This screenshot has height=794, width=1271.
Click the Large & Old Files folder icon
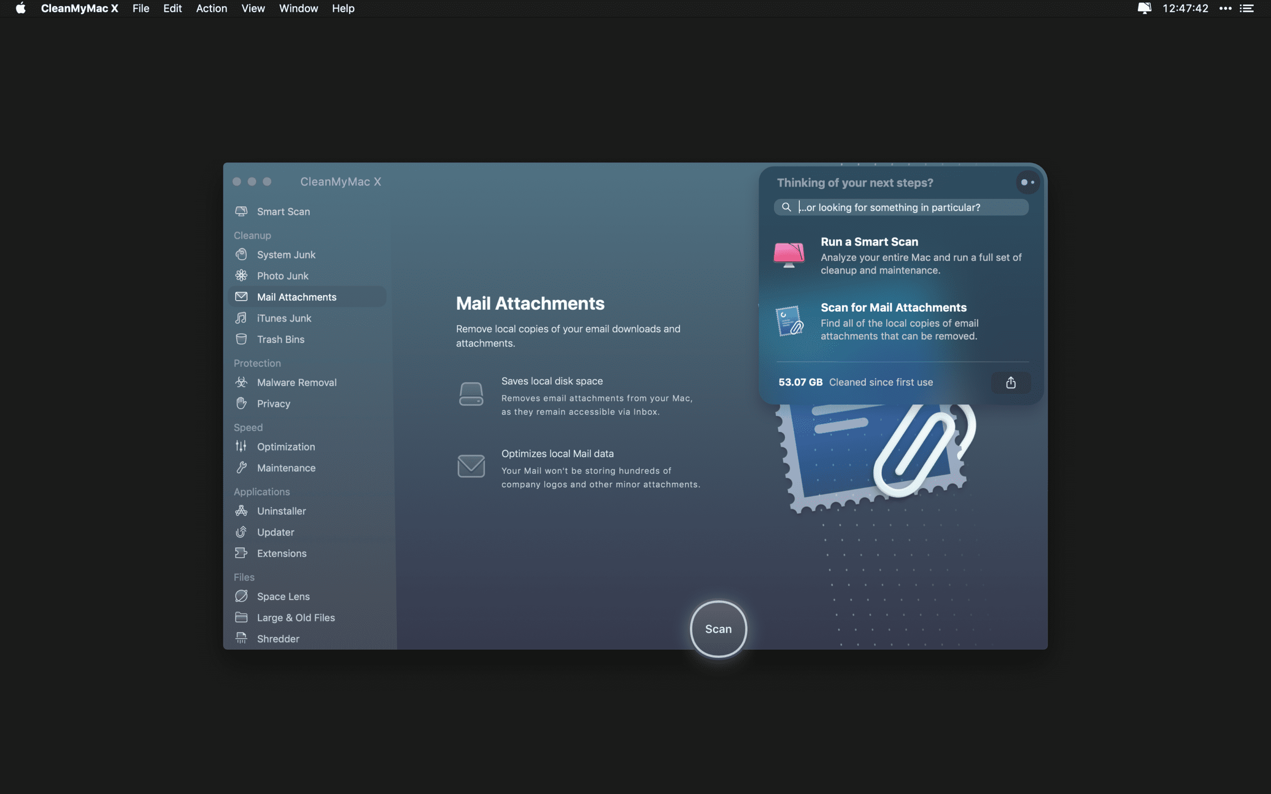(x=241, y=617)
